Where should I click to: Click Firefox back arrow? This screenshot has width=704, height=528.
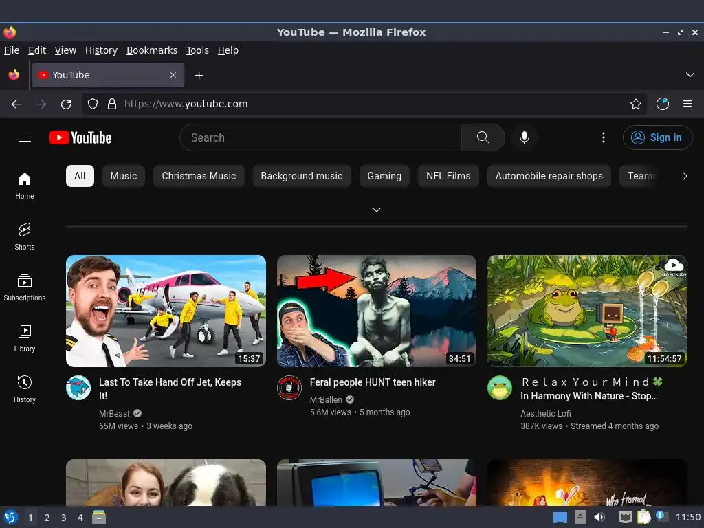pyautogui.click(x=16, y=104)
